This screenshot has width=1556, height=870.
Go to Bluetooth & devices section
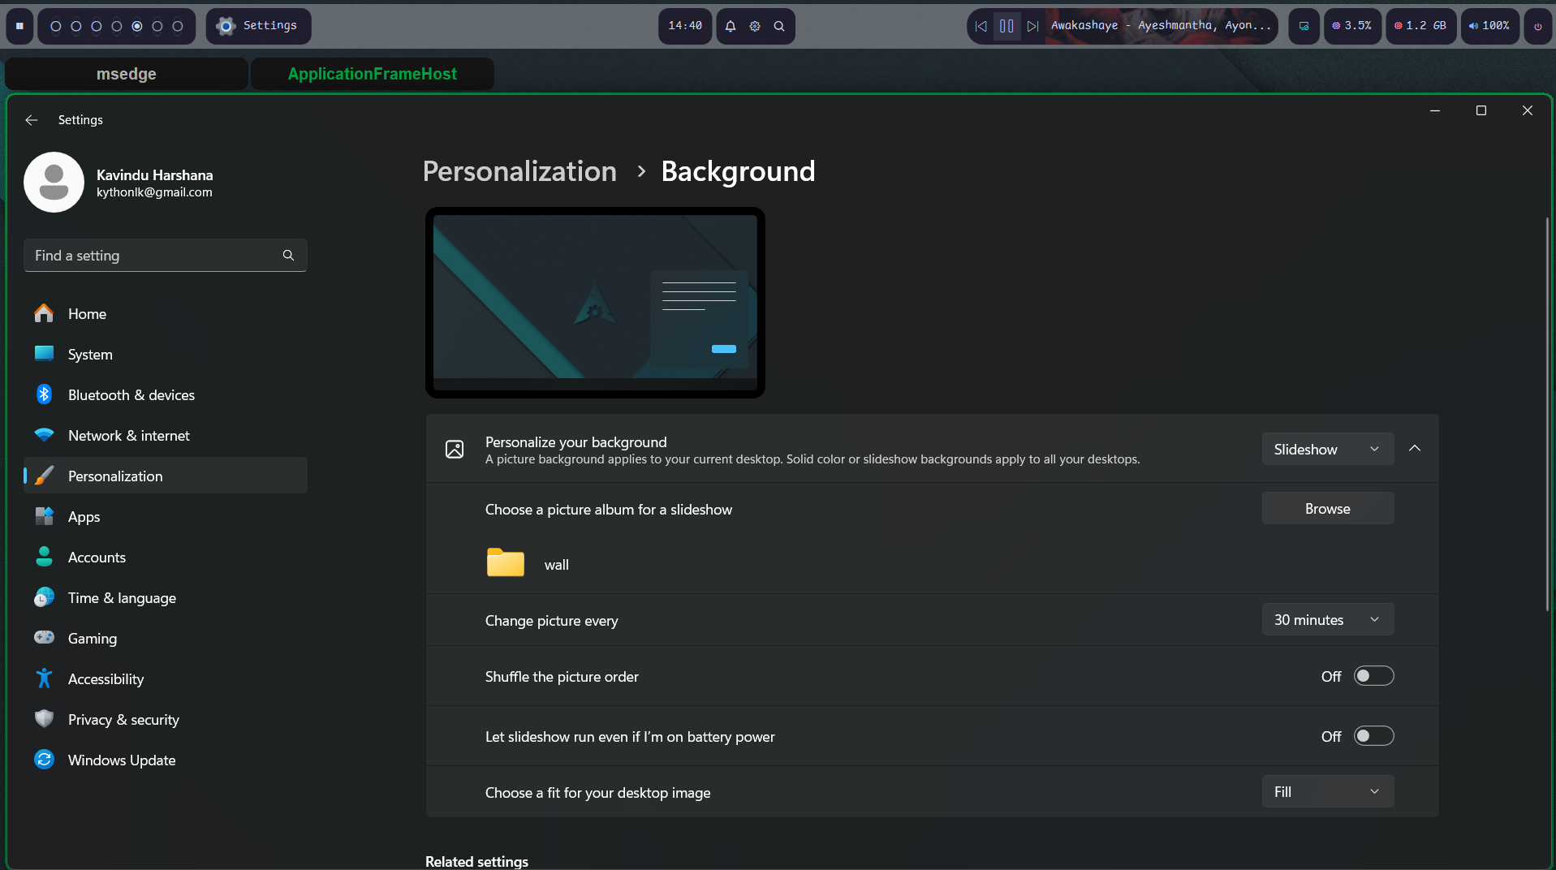tap(131, 395)
